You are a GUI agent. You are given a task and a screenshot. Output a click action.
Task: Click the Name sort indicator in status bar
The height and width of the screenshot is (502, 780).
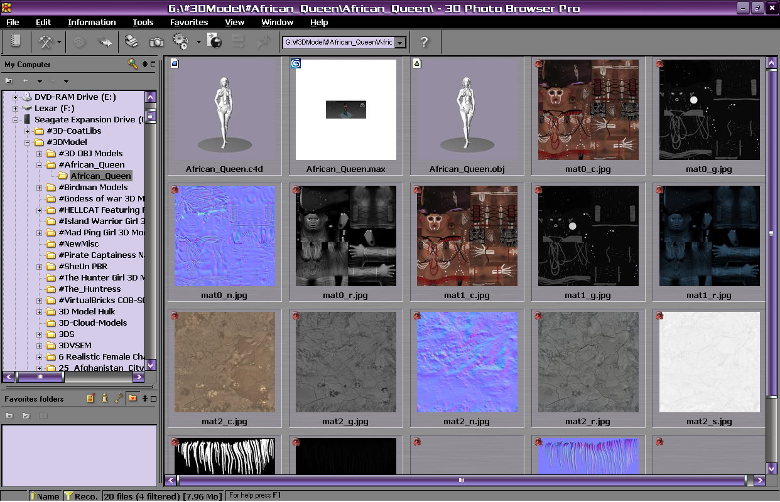pyautogui.click(x=45, y=496)
